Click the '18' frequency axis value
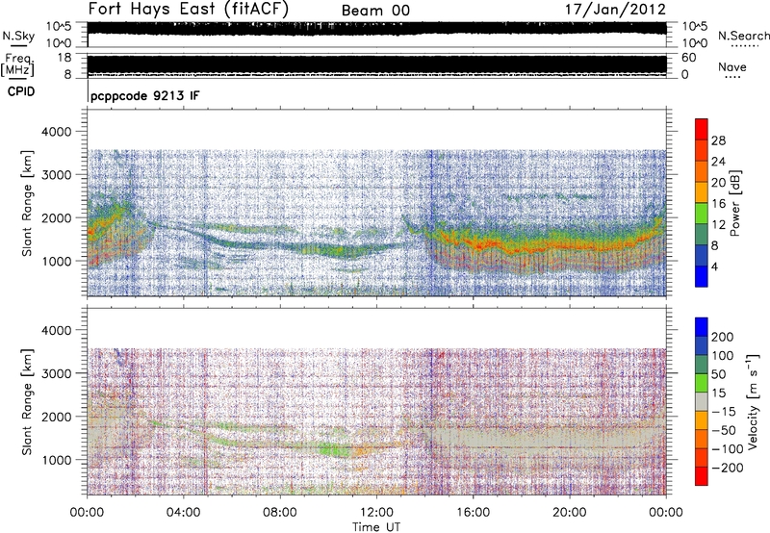 (x=65, y=58)
